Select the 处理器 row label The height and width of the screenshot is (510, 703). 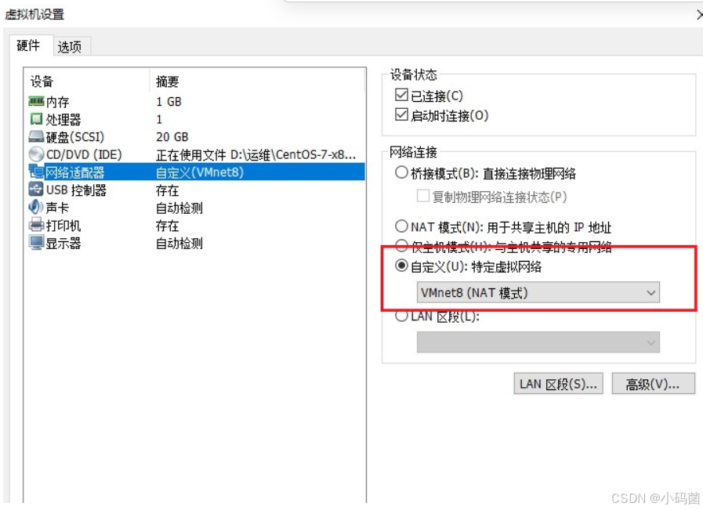63,120
